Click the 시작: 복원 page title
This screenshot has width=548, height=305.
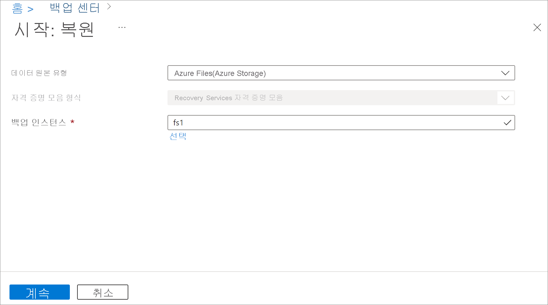click(x=54, y=30)
